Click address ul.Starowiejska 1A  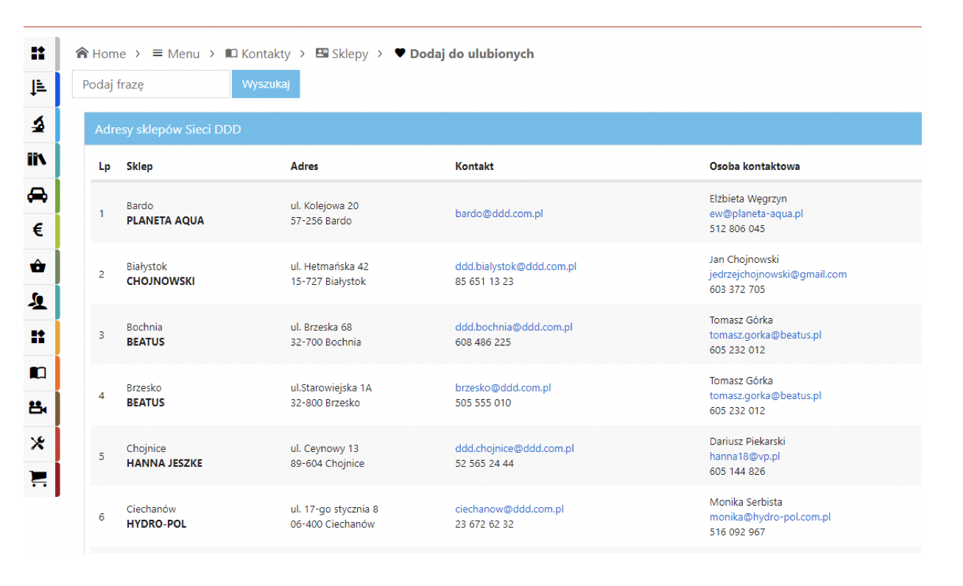[x=331, y=388]
